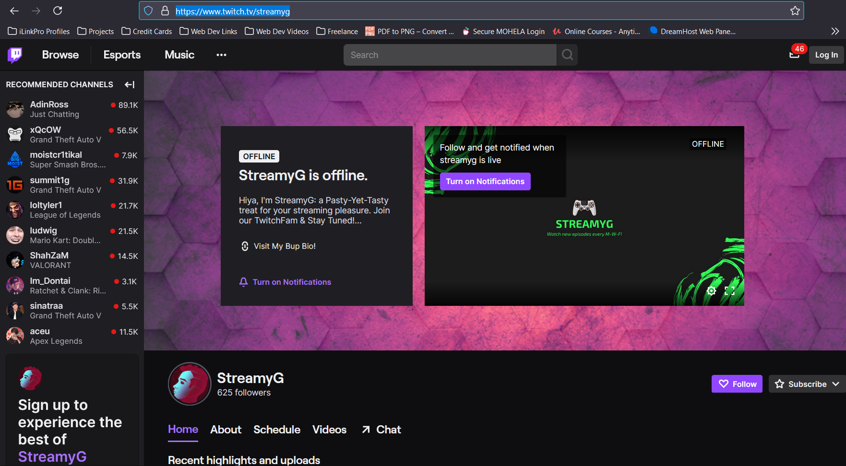Open Online Courses bookmark
The width and height of the screenshot is (846, 466).
tap(596, 31)
